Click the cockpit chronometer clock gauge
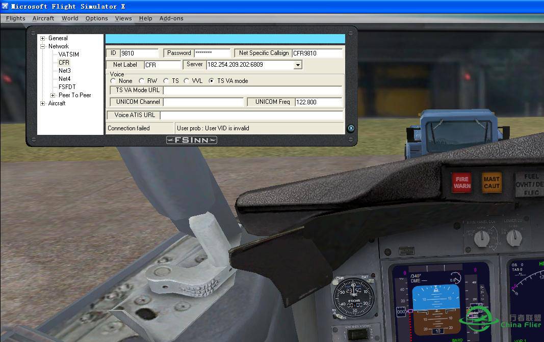544x342 pixels. (x=354, y=297)
